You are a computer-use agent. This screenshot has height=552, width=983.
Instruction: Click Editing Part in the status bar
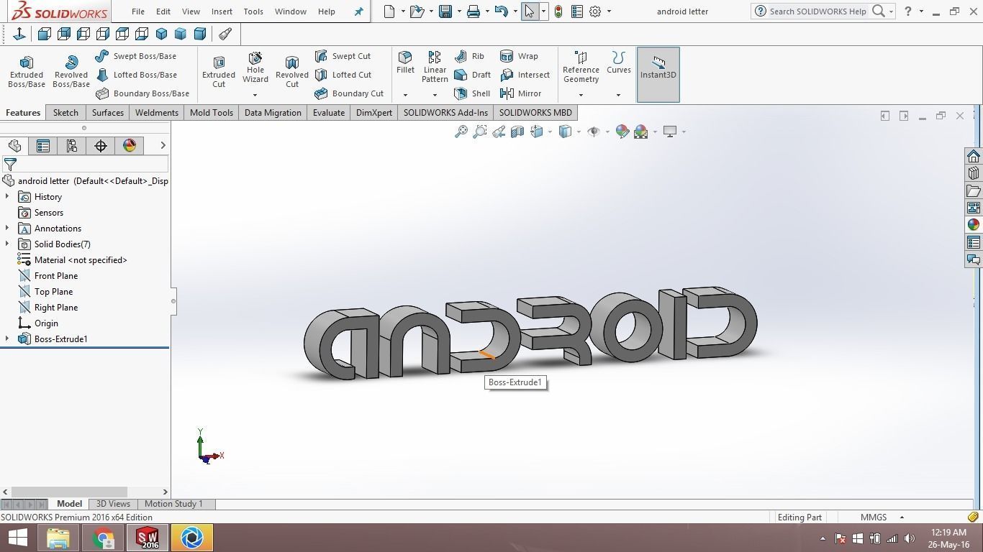tap(799, 517)
